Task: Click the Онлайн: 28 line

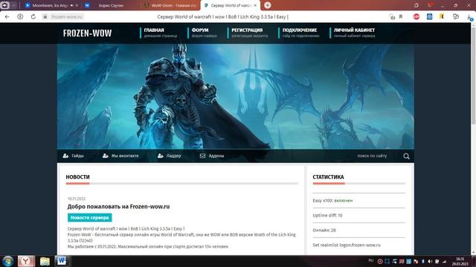Action: [324, 230]
